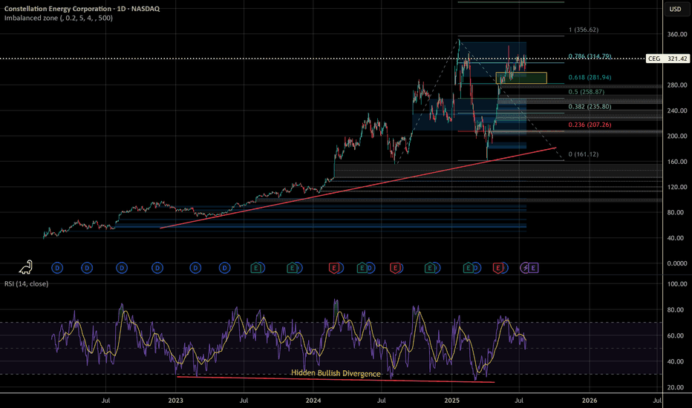
Task: Click the Fibonacci 0.618 (281.94) level label
Action: coord(590,77)
